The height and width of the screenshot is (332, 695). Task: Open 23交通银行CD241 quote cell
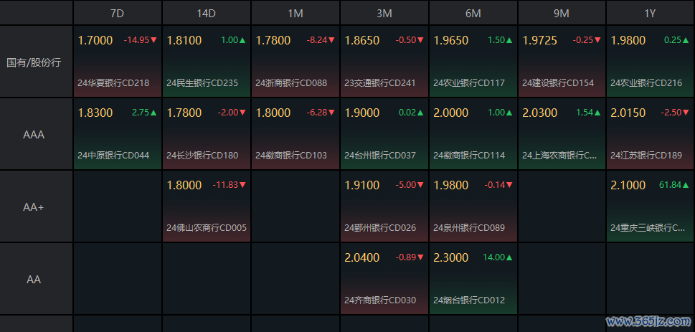coord(384,62)
